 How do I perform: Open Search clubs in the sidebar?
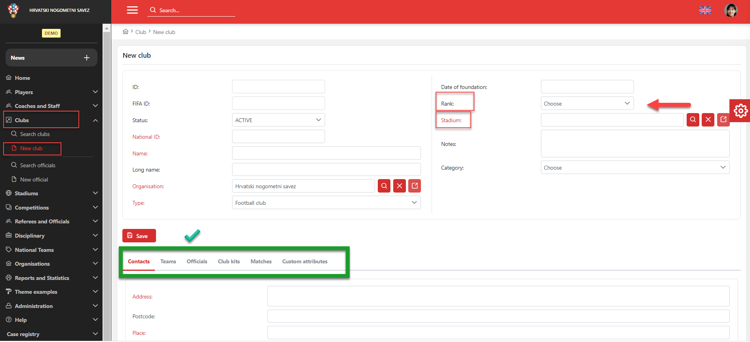(x=35, y=134)
